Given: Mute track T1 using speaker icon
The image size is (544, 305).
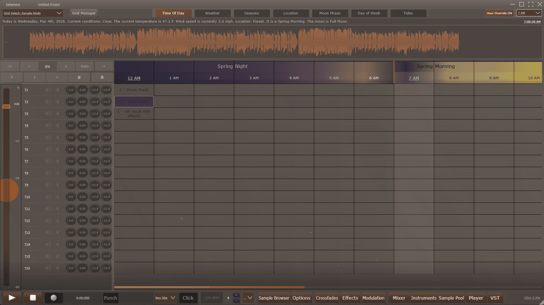Looking at the screenshot, I should 48,90.
